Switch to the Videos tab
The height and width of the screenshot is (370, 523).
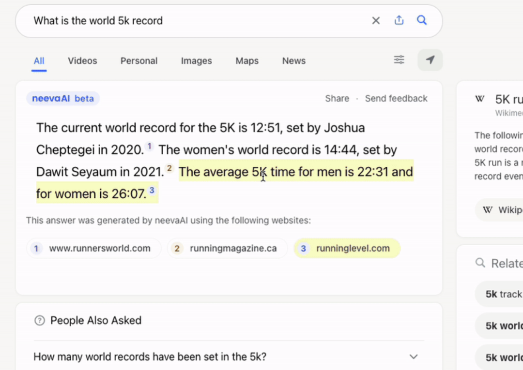[x=82, y=61]
